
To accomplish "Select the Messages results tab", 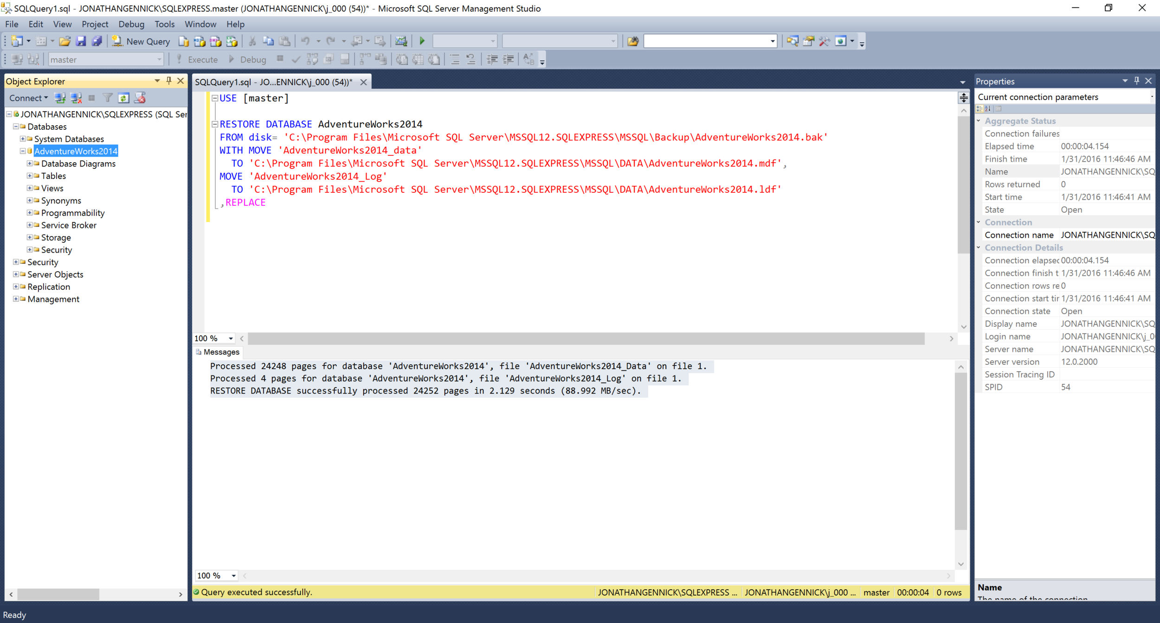I will (218, 352).
